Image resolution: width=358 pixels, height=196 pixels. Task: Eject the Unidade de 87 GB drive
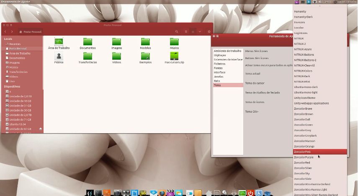coord(41,129)
